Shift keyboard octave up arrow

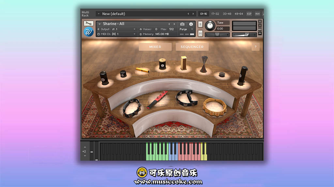[85, 147]
